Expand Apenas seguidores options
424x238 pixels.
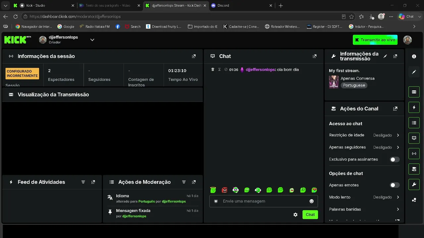pyautogui.click(x=398, y=147)
